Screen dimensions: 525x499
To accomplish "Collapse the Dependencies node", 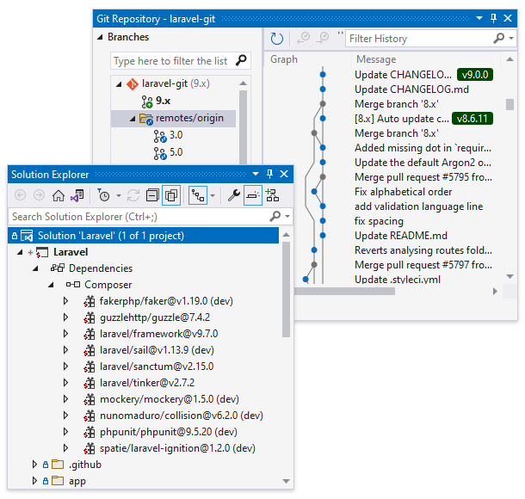I will click(35, 268).
